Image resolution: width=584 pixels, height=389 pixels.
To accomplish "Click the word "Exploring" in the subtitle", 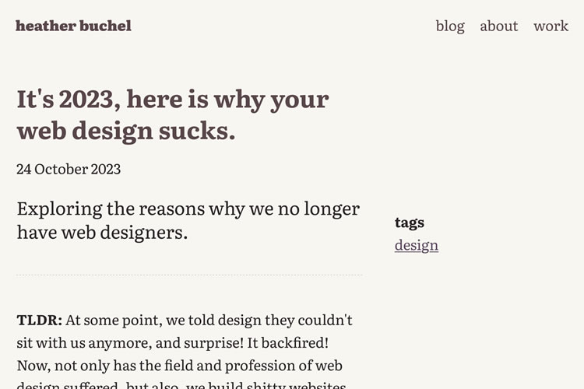I will pos(60,209).
